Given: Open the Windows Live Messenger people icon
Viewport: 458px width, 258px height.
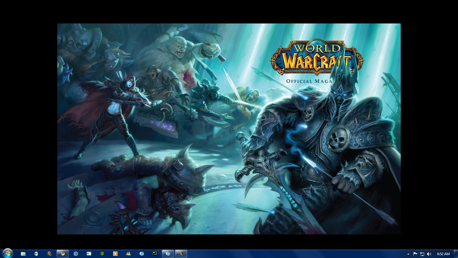Looking at the screenshot, I should tap(129, 254).
